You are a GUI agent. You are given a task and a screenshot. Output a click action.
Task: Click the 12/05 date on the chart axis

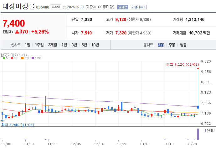76,144
